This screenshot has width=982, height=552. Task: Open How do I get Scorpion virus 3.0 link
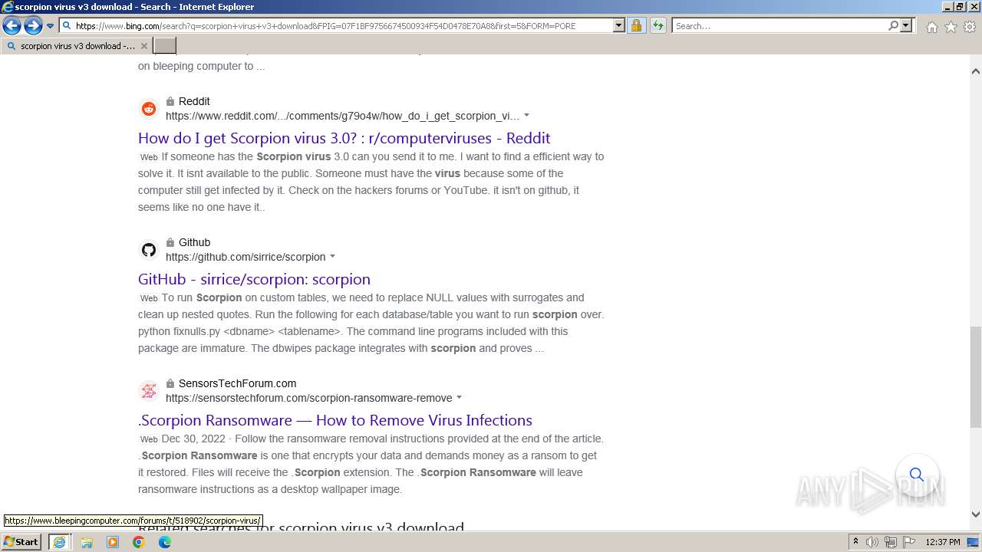(344, 138)
